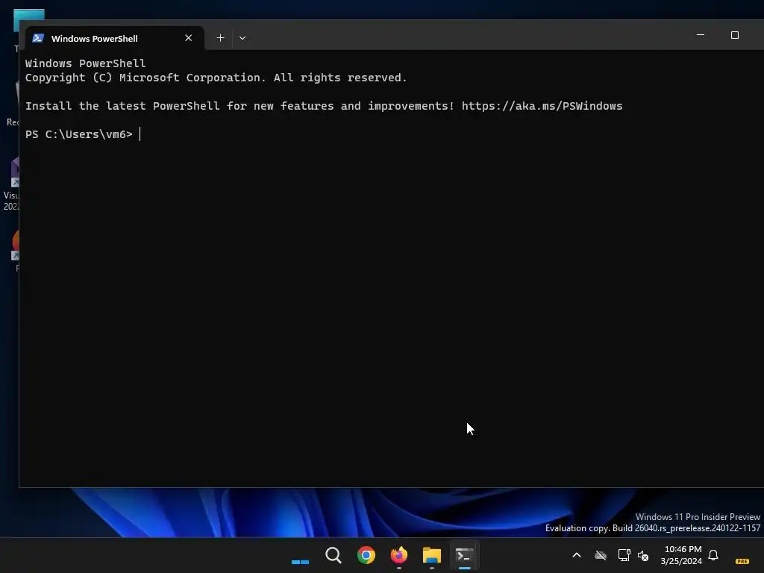Select the Windows PowerShell tab
This screenshot has height=573, width=764.
click(114, 38)
